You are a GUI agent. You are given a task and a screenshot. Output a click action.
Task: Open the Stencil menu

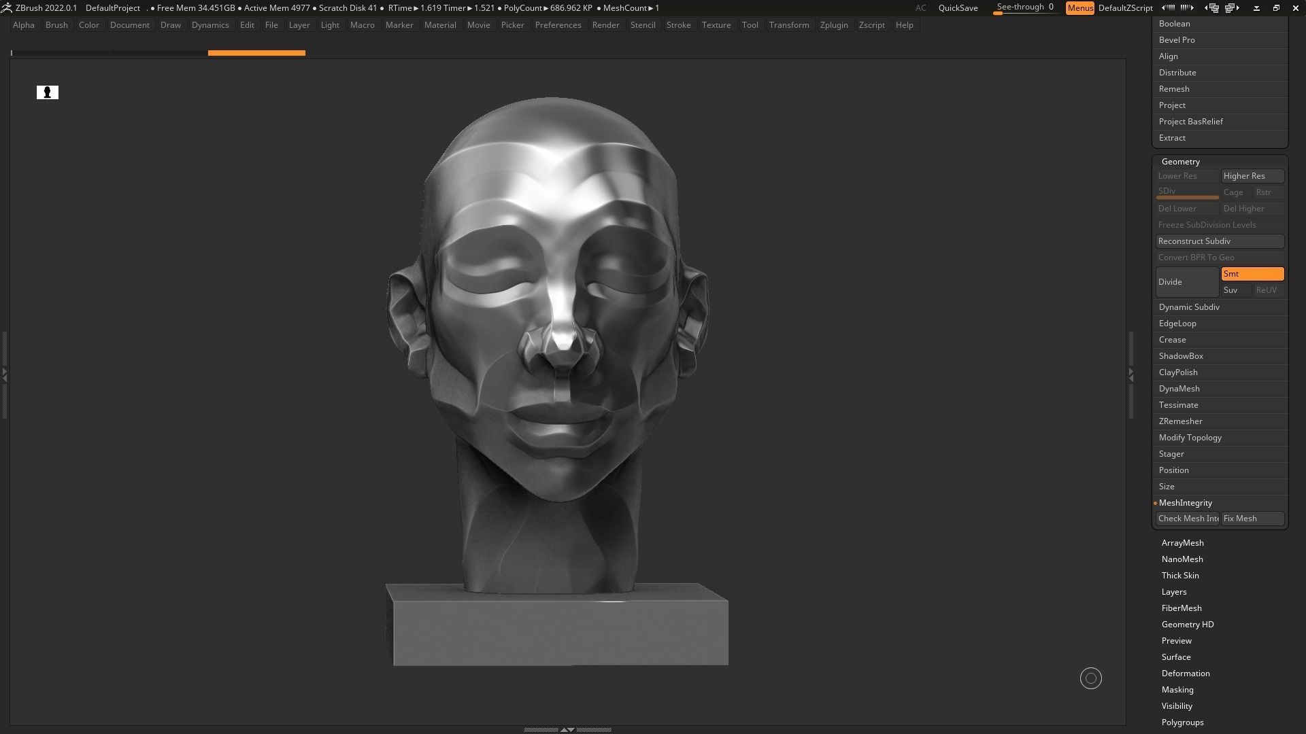click(x=643, y=25)
